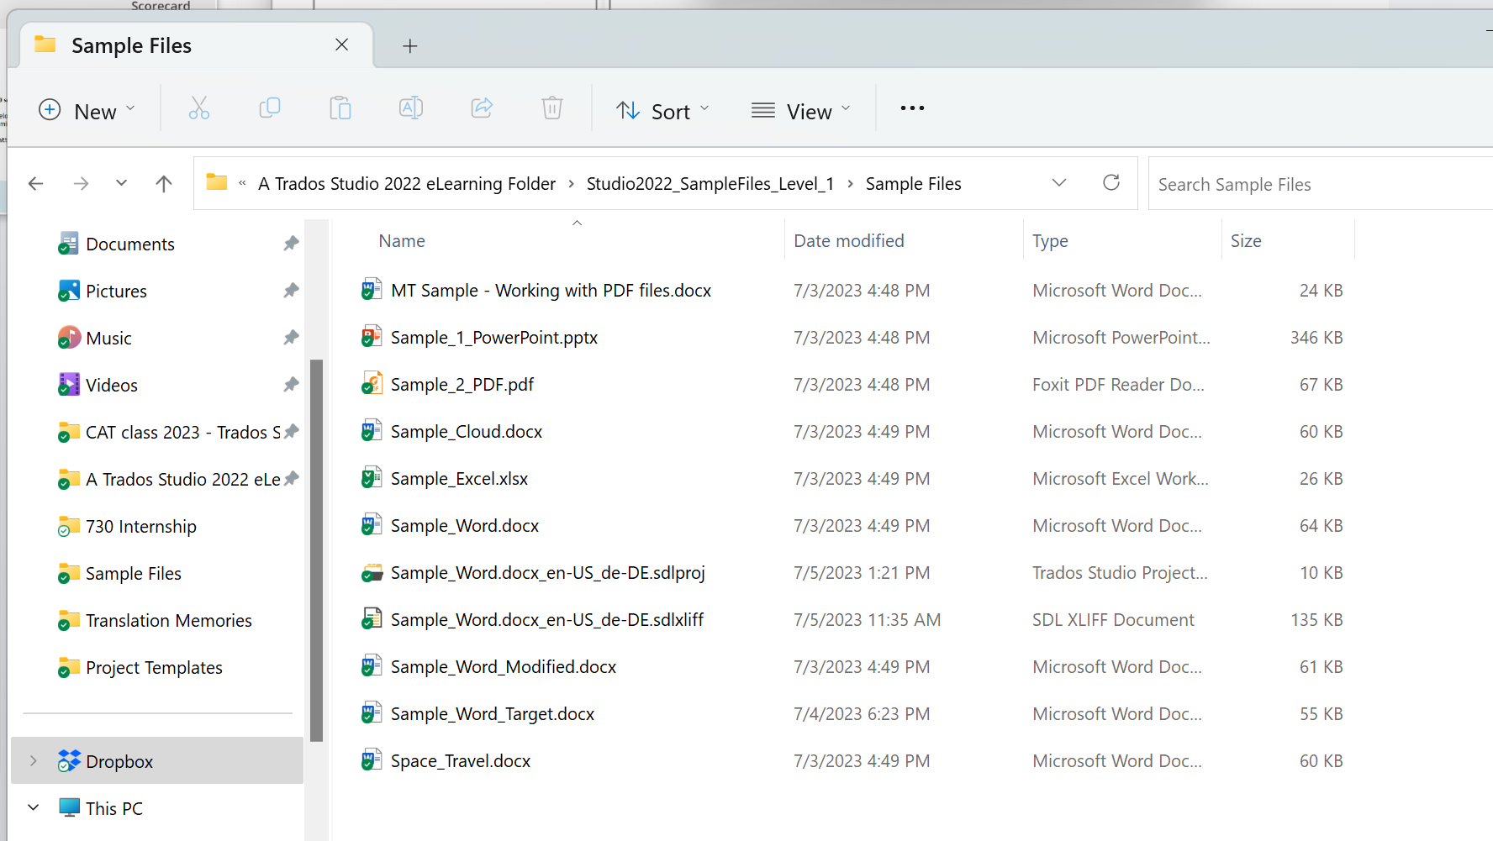Unpin Documents using its pin icon

coord(291,244)
